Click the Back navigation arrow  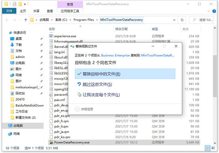(x=7, y=20)
